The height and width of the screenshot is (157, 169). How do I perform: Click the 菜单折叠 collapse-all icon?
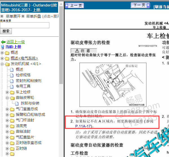tap(23, 16)
